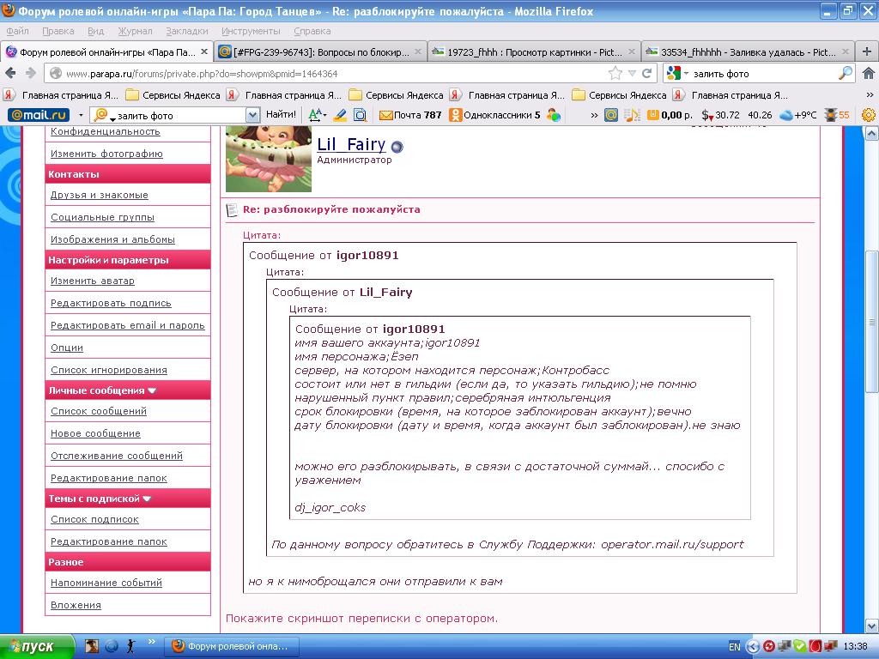Viewport: 879px width, 659px height.
Task: Click the online status icon beside Lil_Fairy
Action: (397, 147)
